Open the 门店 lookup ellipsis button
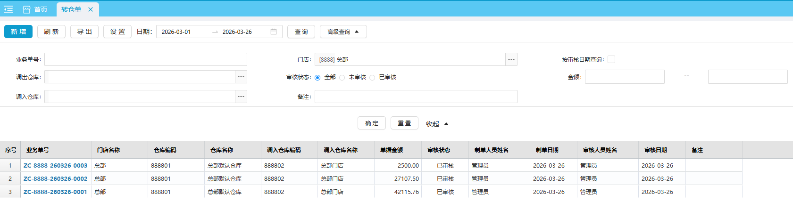Screen dimensions: 793x202 point(511,59)
